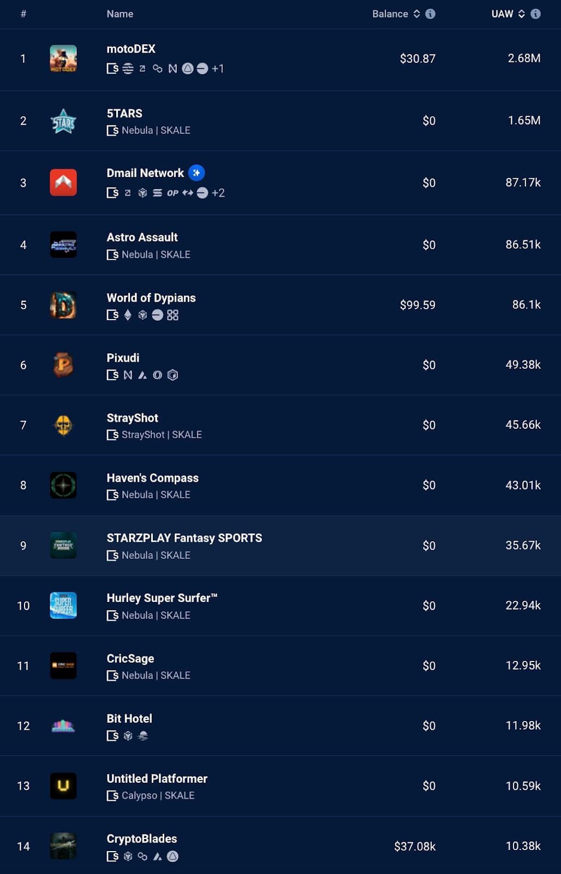The height and width of the screenshot is (874, 561).
Task: Expand the +1 more chains on motoDEX
Action: tap(218, 69)
